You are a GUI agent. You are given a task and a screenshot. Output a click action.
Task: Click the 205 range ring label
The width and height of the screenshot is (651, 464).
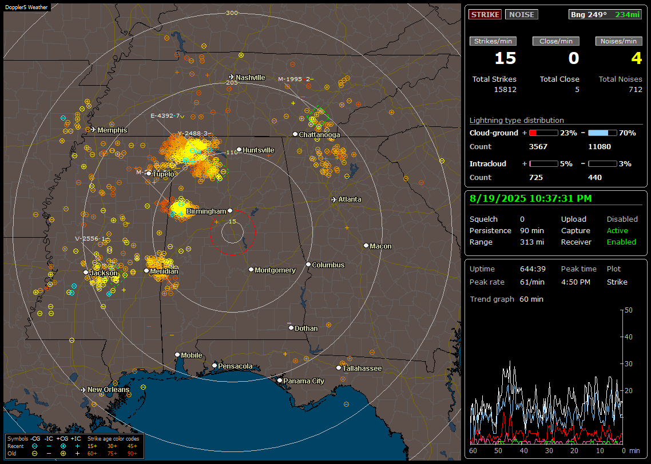pos(232,82)
